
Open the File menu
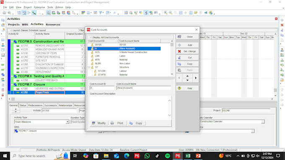(x=5, y=7)
